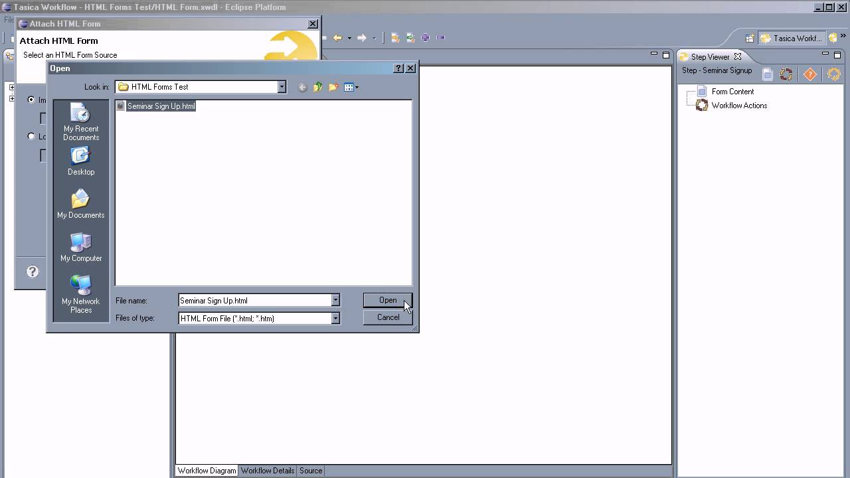Image resolution: width=850 pixels, height=478 pixels.
Task: Close the Step Viewer tab
Action: [737, 57]
